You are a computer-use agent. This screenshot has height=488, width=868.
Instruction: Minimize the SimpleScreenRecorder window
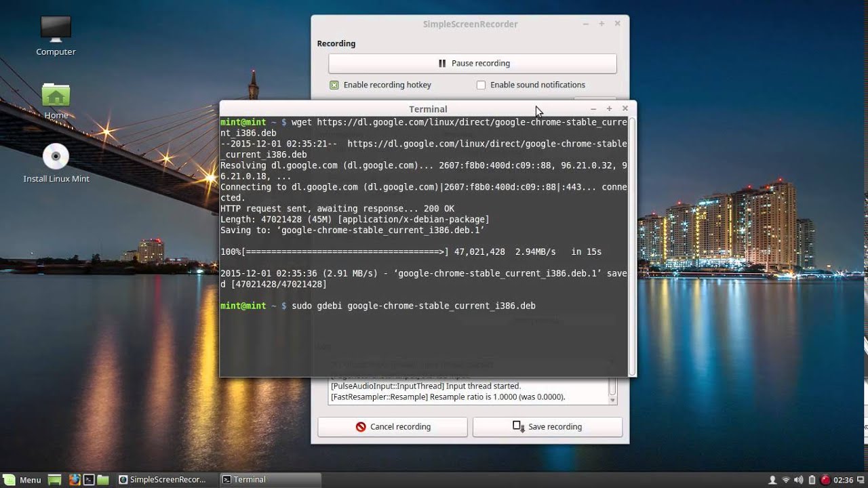point(586,24)
